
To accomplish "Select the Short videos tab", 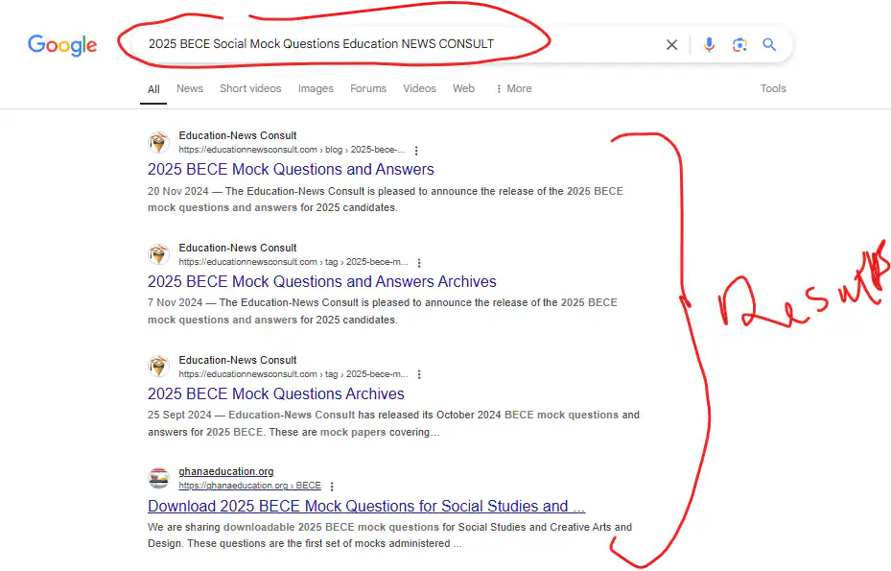I will tap(250, 88).
